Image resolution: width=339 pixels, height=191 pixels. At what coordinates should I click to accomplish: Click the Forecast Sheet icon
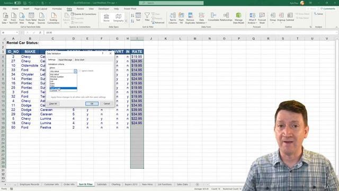pyautogui.click(x=262, y=18)
